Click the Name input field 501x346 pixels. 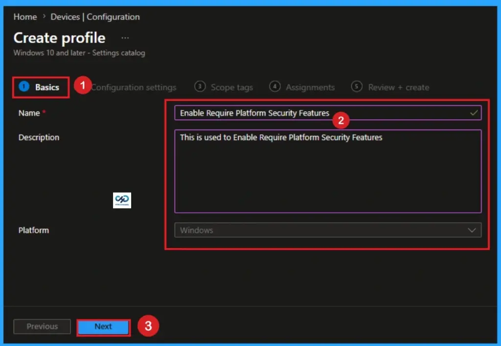coord(328,113)
